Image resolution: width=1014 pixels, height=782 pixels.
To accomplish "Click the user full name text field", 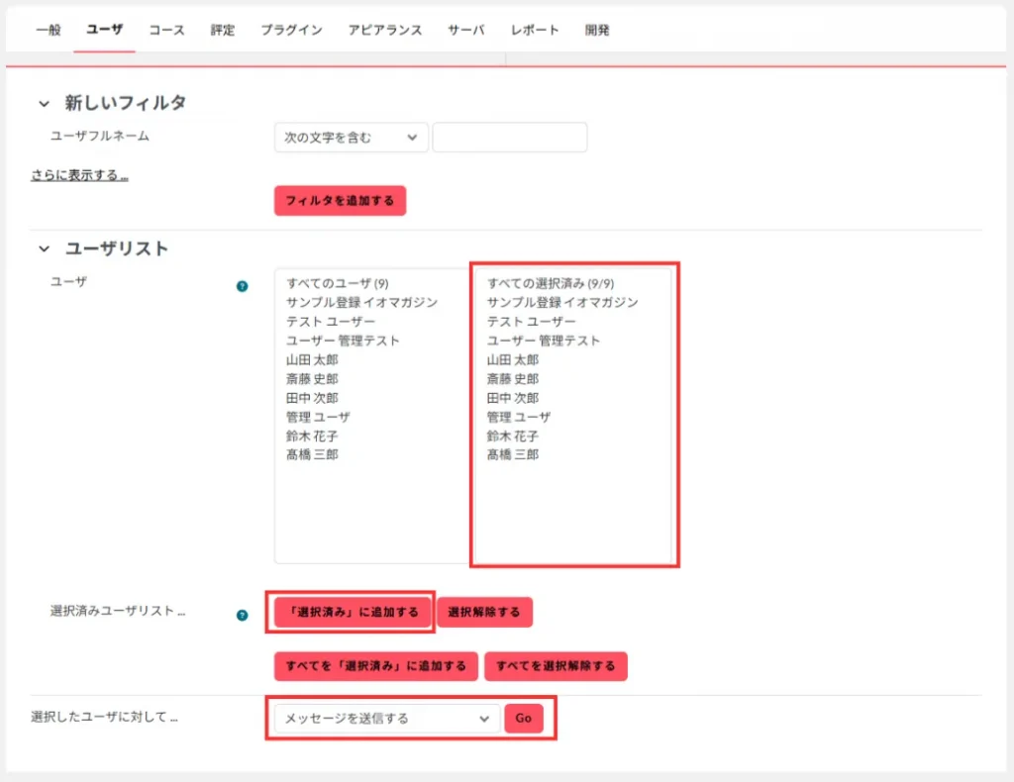I will [x=510, y=137].
